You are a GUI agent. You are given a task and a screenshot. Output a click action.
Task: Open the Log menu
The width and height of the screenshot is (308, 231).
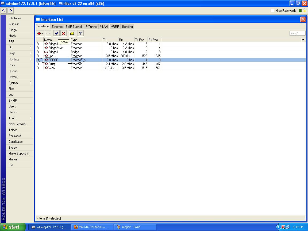pos(20,95)
